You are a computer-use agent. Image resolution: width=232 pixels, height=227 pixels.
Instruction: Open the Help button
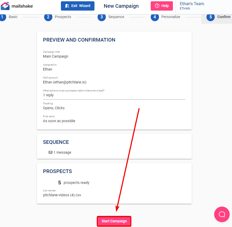(162, 6)
